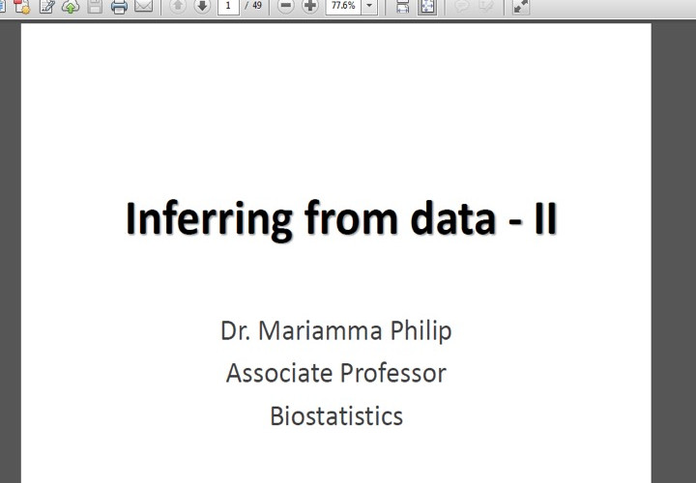Go to previous page with up arrow
The width and height of the screenshot is (696, 483).
click(178, 6)
